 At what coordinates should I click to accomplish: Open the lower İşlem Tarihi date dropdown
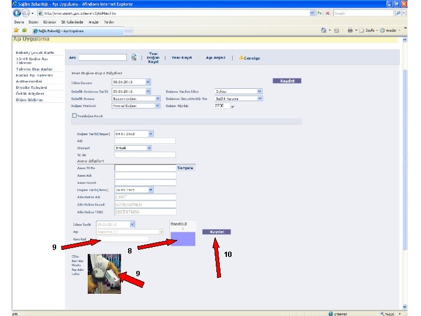click(x=132, y=224)
